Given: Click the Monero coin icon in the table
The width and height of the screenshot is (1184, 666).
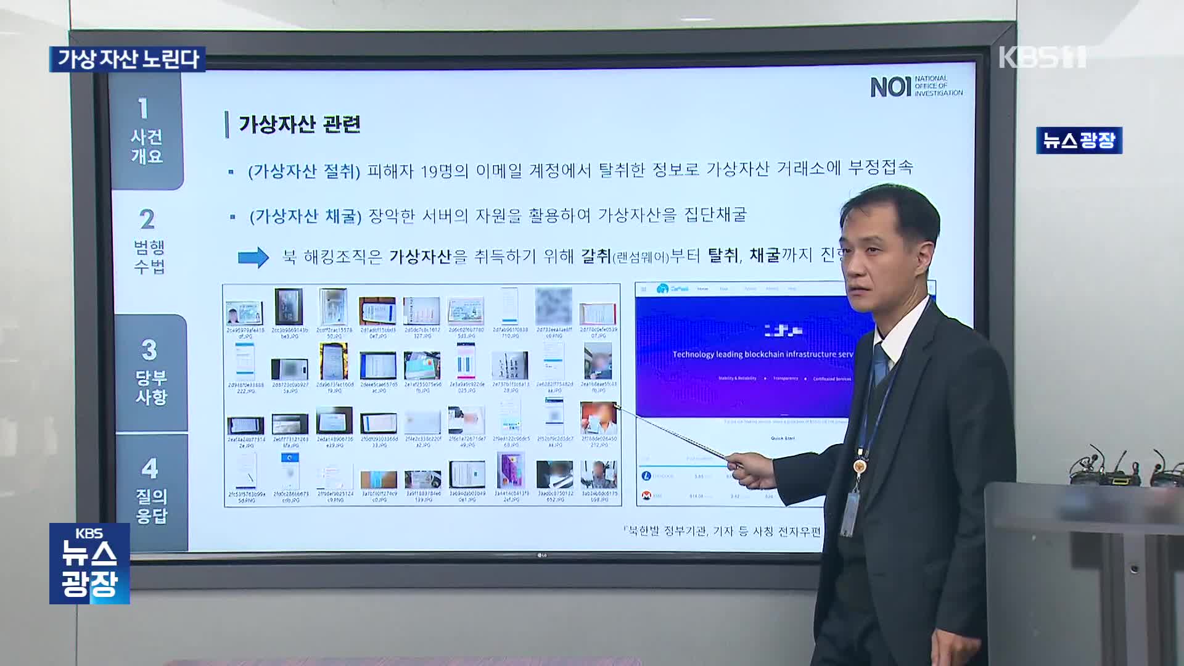Looking at the screenshot, I should (647, 495).
